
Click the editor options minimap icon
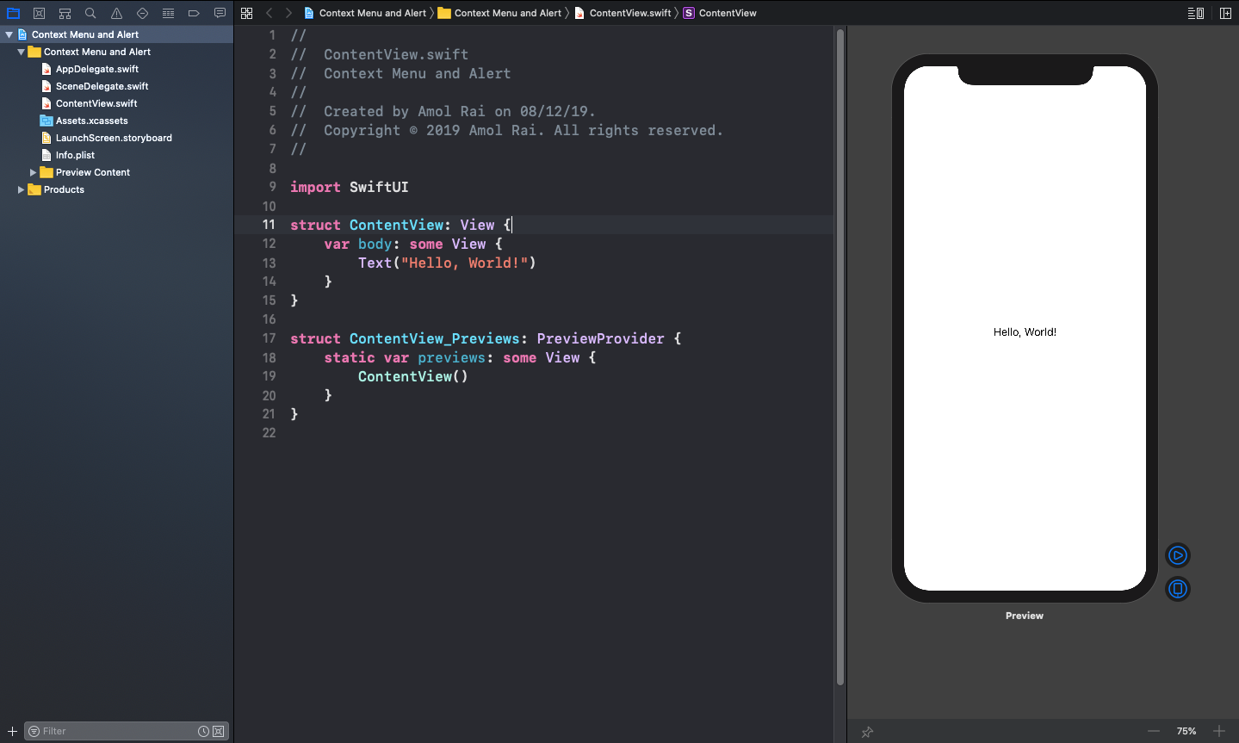pos(1195,12)
